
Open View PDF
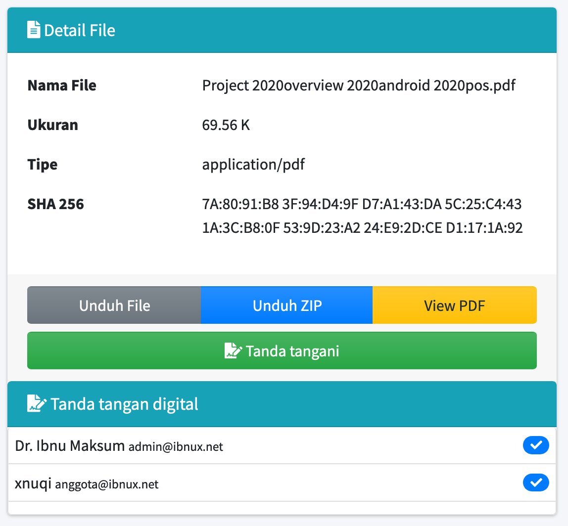point(454,305)
